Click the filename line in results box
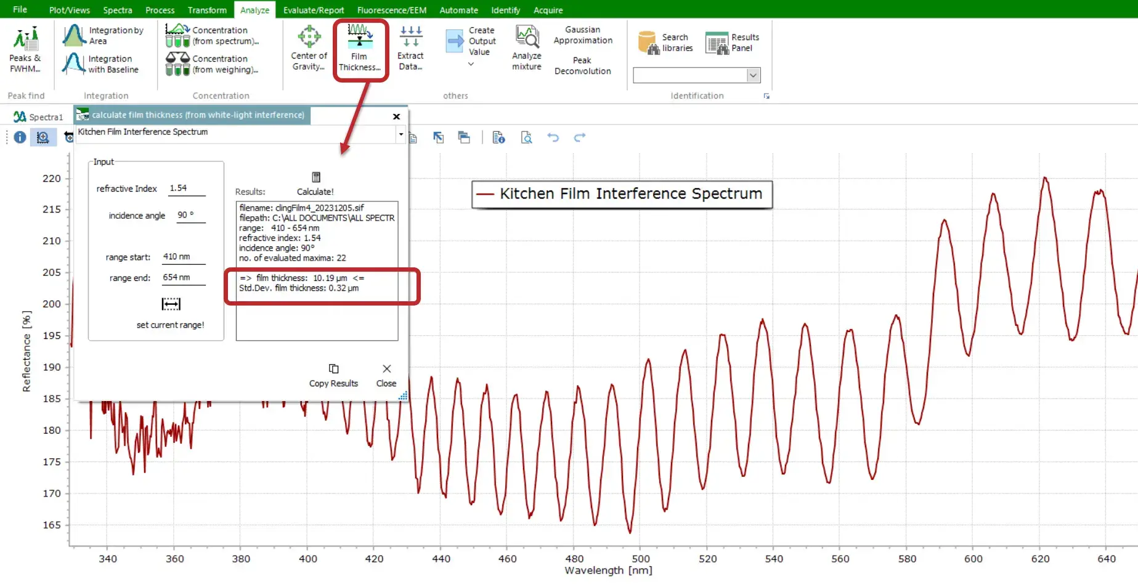This screenshot has height=584, width=1138. tap(301, 208)
